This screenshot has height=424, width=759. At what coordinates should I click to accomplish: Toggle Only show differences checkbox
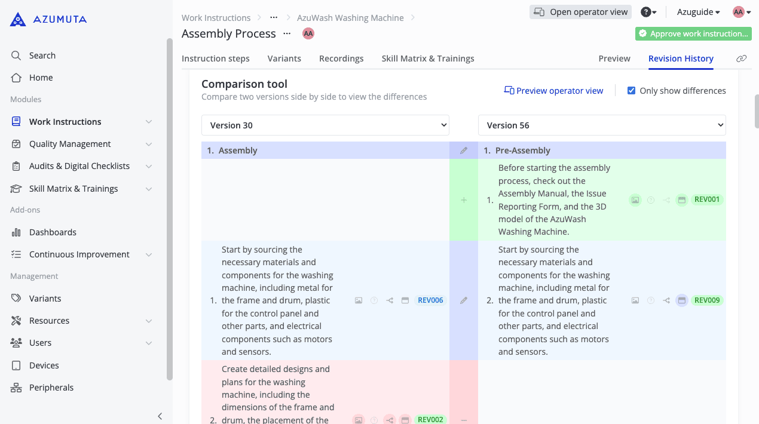coord(631,91)
